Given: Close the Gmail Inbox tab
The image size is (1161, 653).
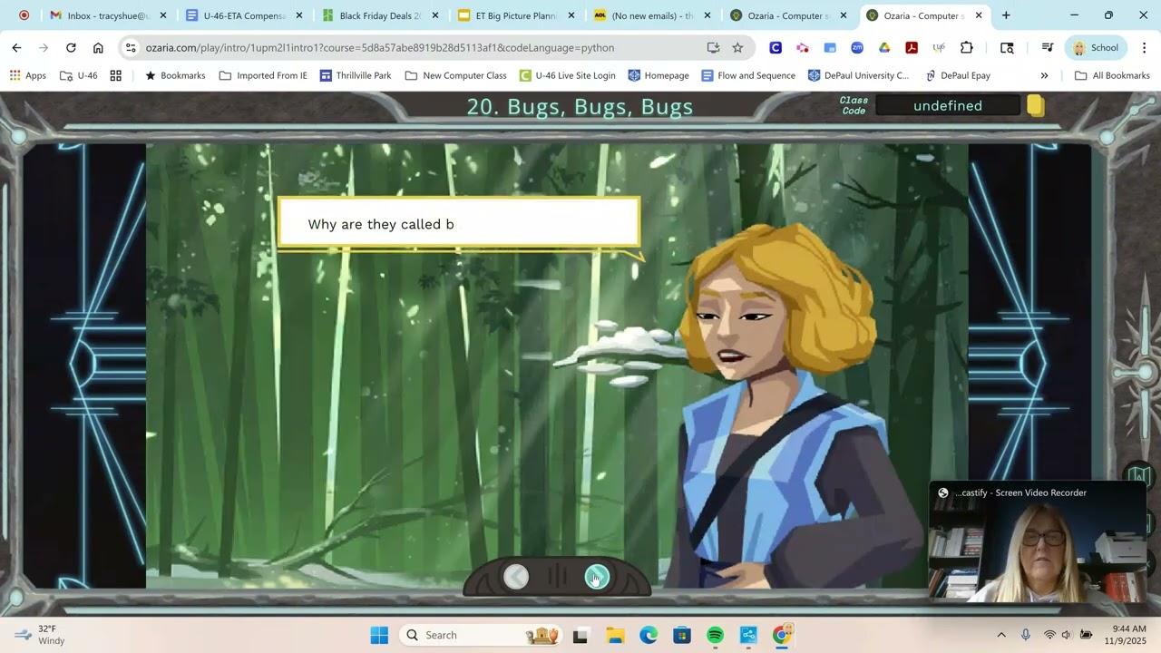Looking at the screenshot, I should (163, 15).
